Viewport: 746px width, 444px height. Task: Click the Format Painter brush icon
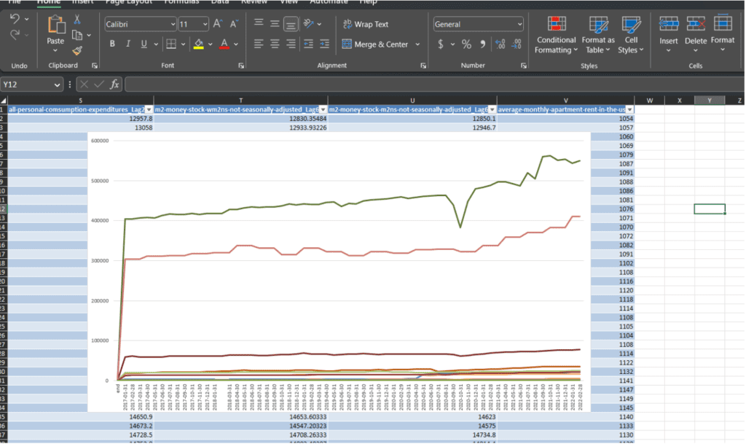coord(77,50)
